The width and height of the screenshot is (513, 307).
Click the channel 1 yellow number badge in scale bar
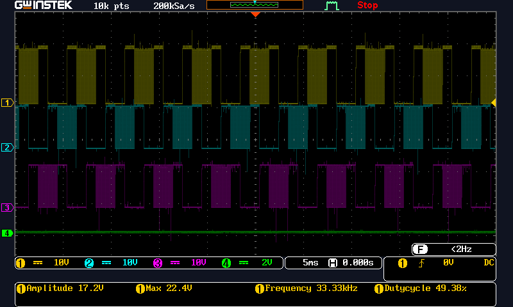click(21, 263)
